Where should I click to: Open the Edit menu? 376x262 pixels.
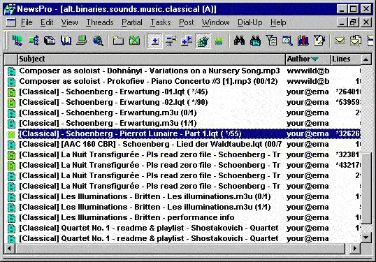tap(47, 22)
